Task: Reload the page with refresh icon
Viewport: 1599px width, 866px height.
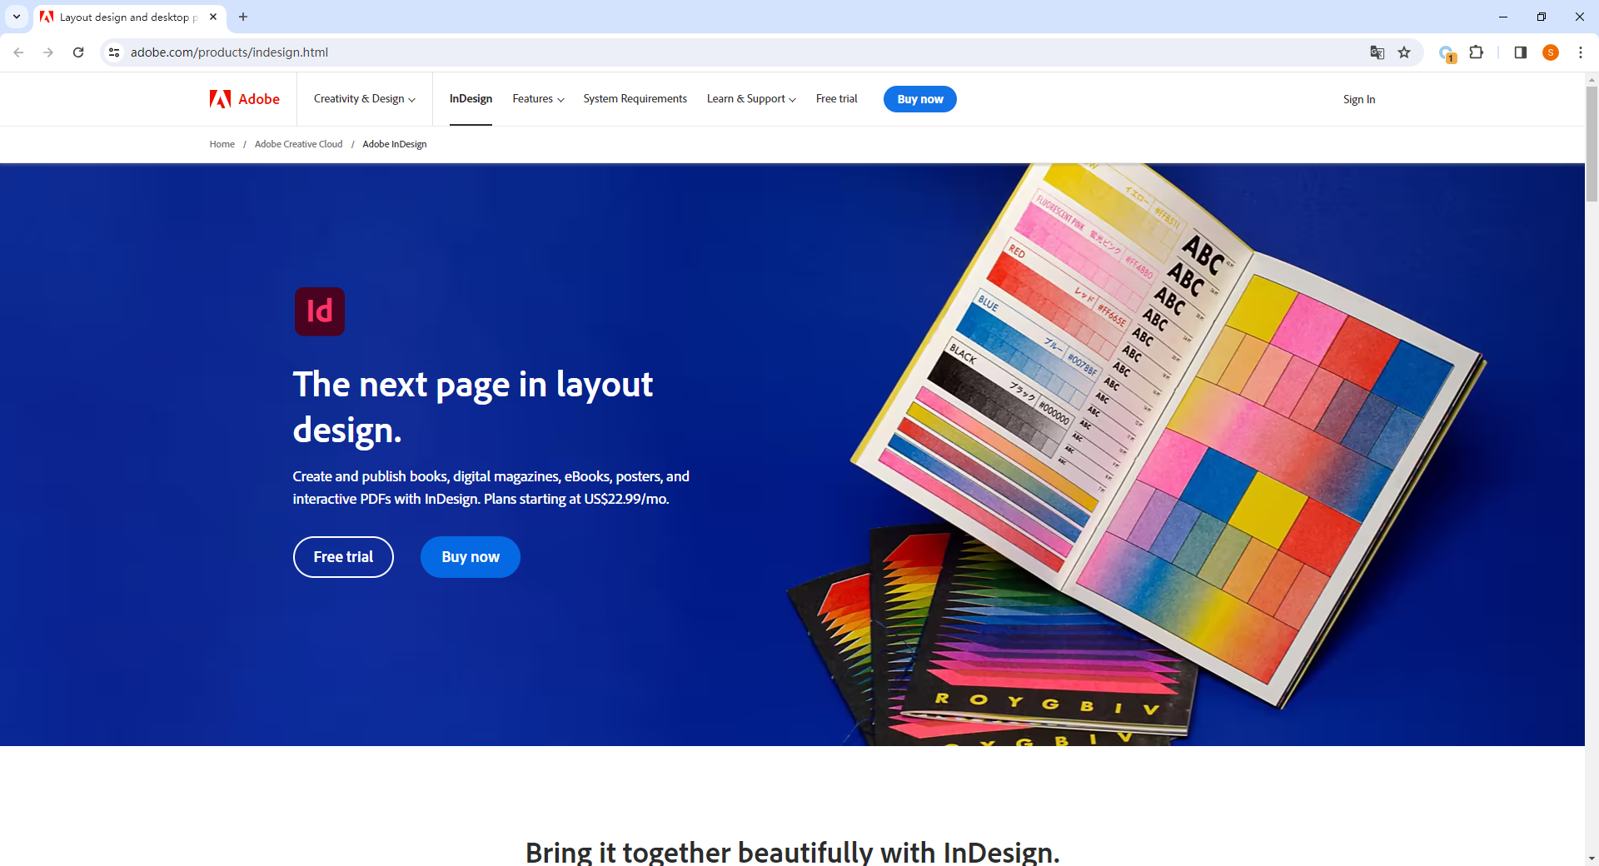Action: point(78,52)
